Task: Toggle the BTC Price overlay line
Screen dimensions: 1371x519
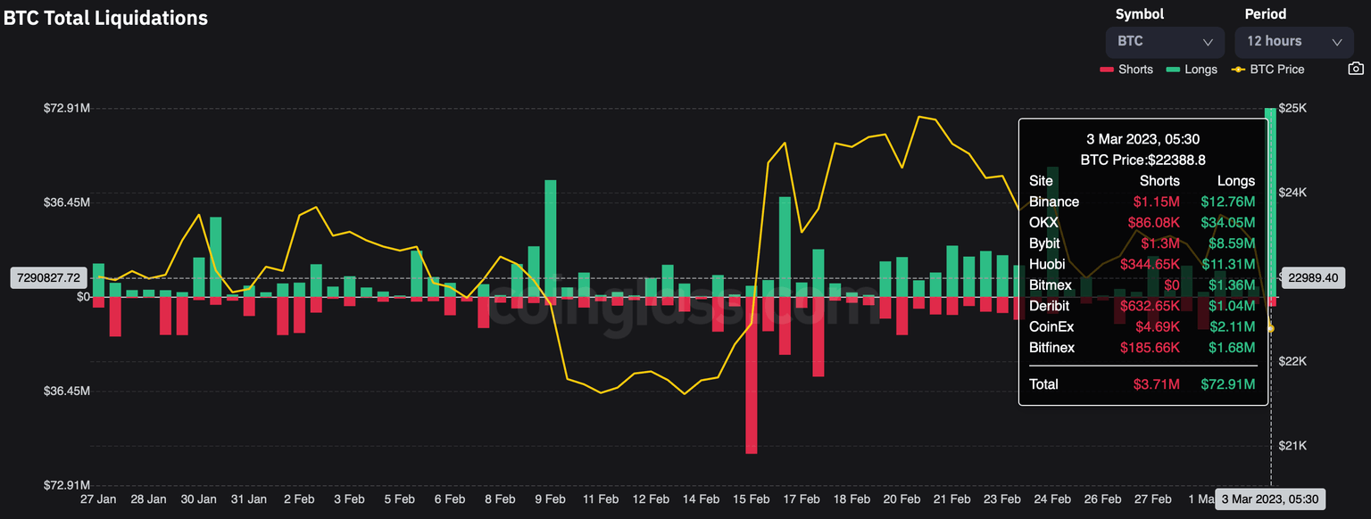Action: (x=1267, y=69)
